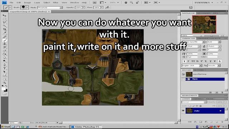Toggle Lock transparent pixels in the Layers panel

[x=190, y=106]
